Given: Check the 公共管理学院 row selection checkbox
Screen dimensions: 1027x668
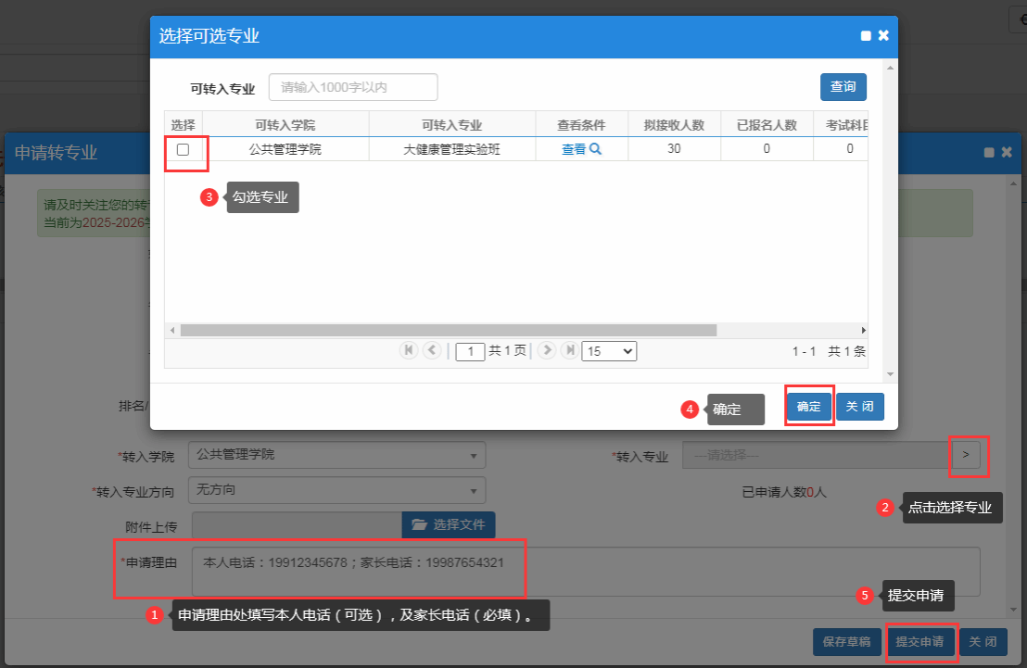Looking at the screenshot, I should coord(183,149).
